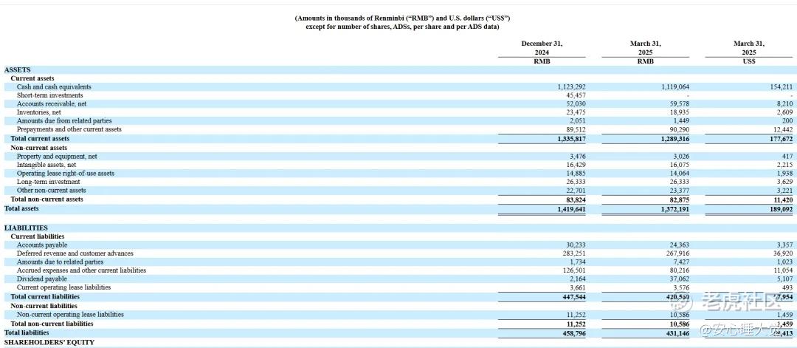Select "Amounts due from related parties" label

click(63, 120)
